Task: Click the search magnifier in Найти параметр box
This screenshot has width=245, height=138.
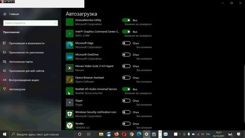Action: (x=55, y=23)
